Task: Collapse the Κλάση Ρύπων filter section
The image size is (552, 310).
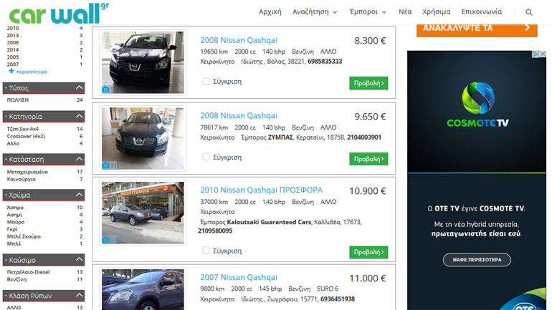Action: coord(79,295)
